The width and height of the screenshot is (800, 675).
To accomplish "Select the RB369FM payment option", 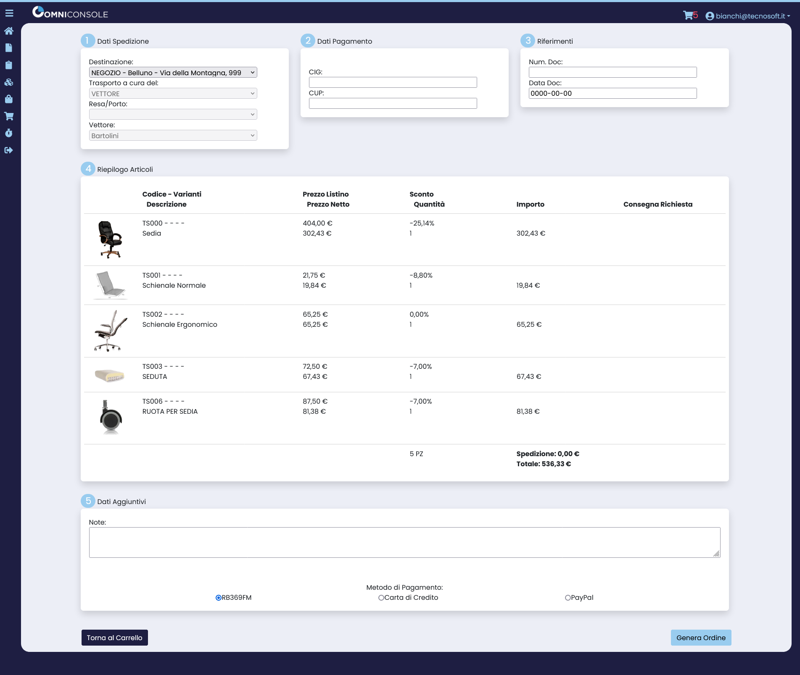I will pyautogui.click(x=218, y=597).
